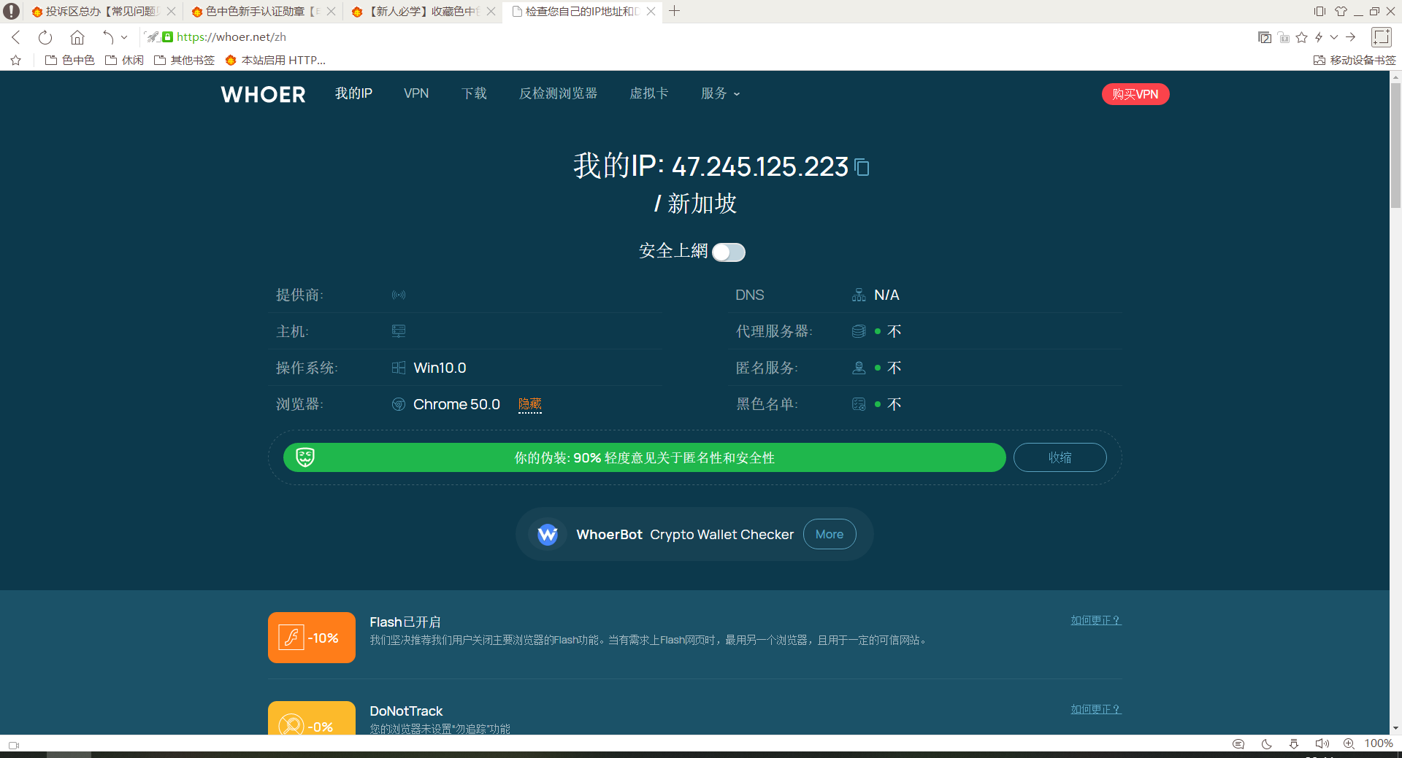Open a new tab with plus button
The width and height of the screenshot is (1402, 758).
point(675,11)
